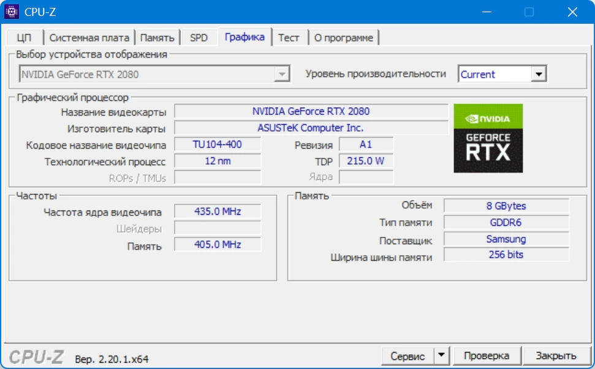The image size is (595, 369).
Task: Switch to the Тест tab
Action: tap(289, 38)
